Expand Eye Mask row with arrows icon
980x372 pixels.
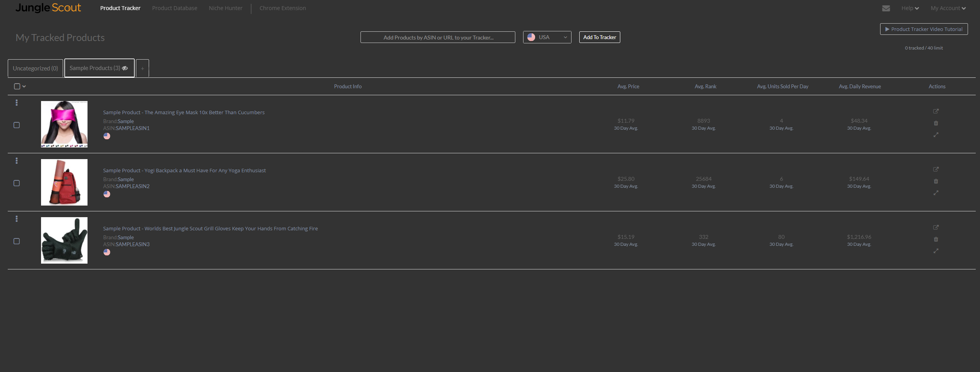[936, 135]
